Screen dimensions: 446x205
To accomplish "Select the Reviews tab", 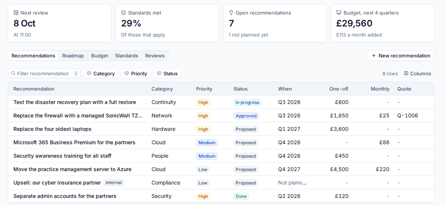I will point(155,56).
